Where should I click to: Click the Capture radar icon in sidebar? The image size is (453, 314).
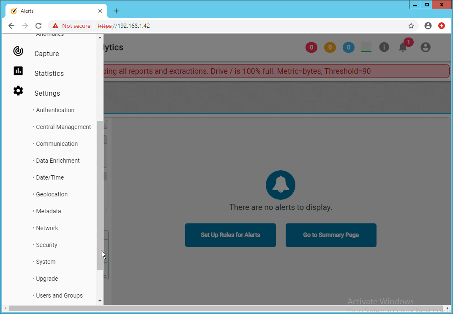point(18,51)
